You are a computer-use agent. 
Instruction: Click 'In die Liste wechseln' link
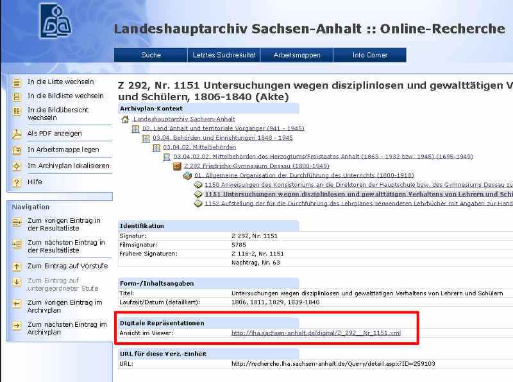point(61,82)
